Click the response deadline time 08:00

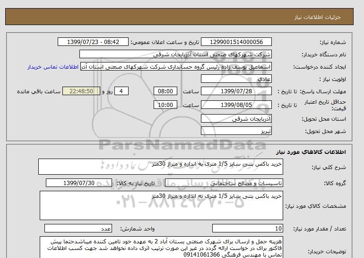165,91
